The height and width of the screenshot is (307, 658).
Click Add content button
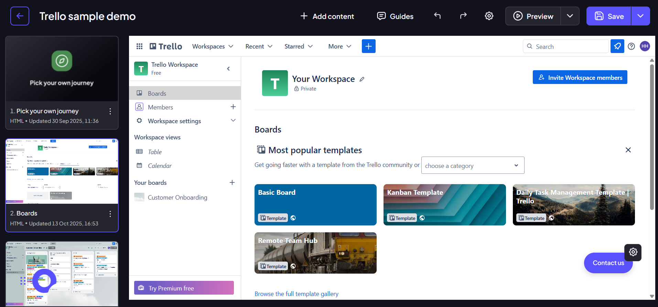327,16
